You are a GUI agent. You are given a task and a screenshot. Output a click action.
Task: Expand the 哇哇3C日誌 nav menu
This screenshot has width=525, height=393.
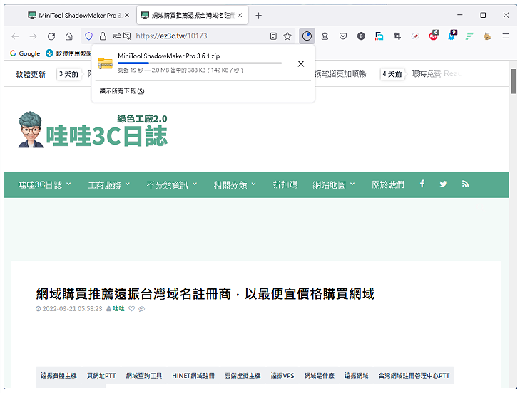44,185
